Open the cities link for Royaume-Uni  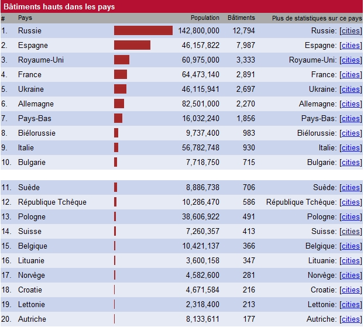coord(351,60)
